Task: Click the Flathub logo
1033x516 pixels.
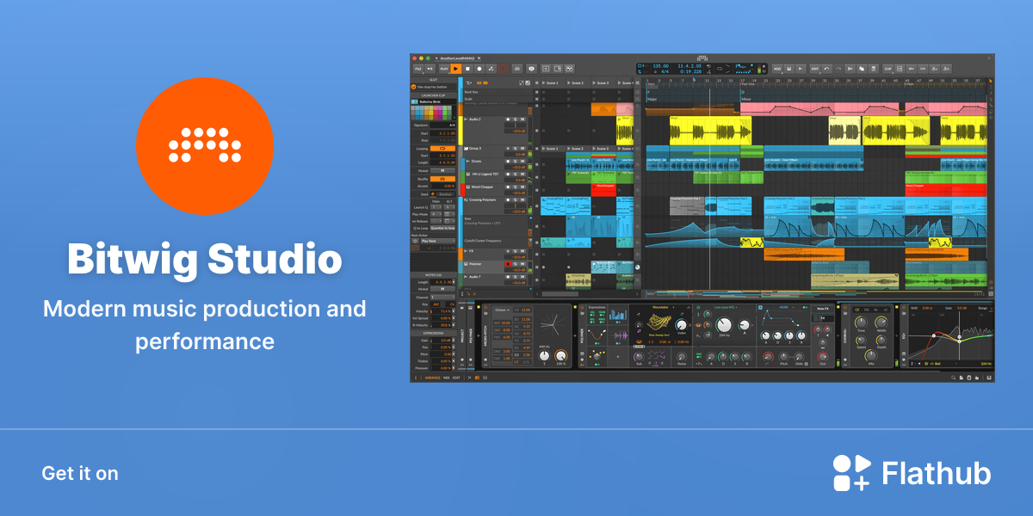Action: [x=912, y=473]
